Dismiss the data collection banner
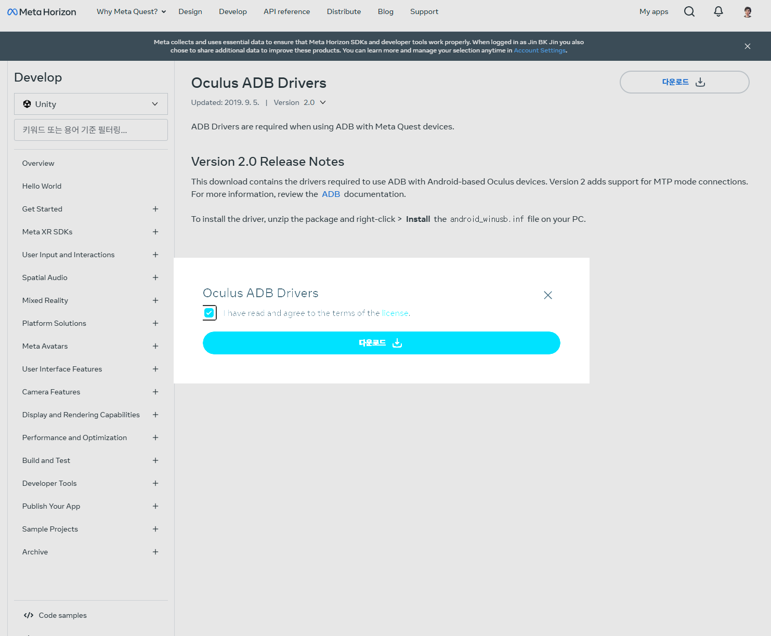The width and height of the screenshot is (771, 636). pyautogui.click(x=748, y=46)
